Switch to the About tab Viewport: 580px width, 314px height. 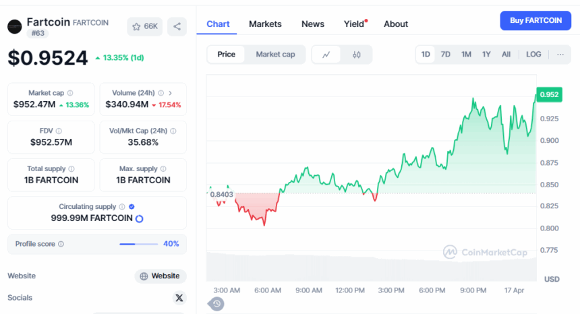396,24
